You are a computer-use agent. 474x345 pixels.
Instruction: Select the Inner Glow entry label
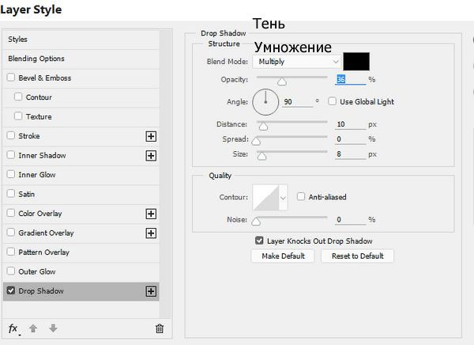click(x=37, y=175)
